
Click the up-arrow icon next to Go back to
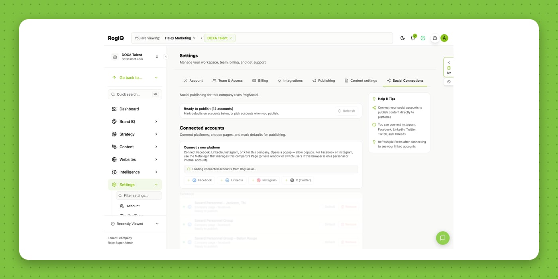pos(114,78)
